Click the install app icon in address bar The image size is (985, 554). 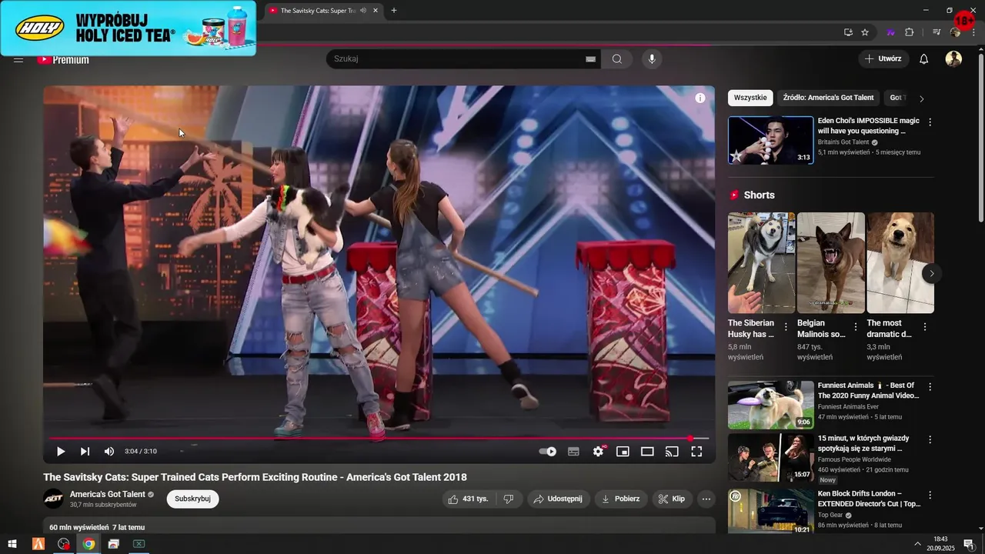coord(848,32)
